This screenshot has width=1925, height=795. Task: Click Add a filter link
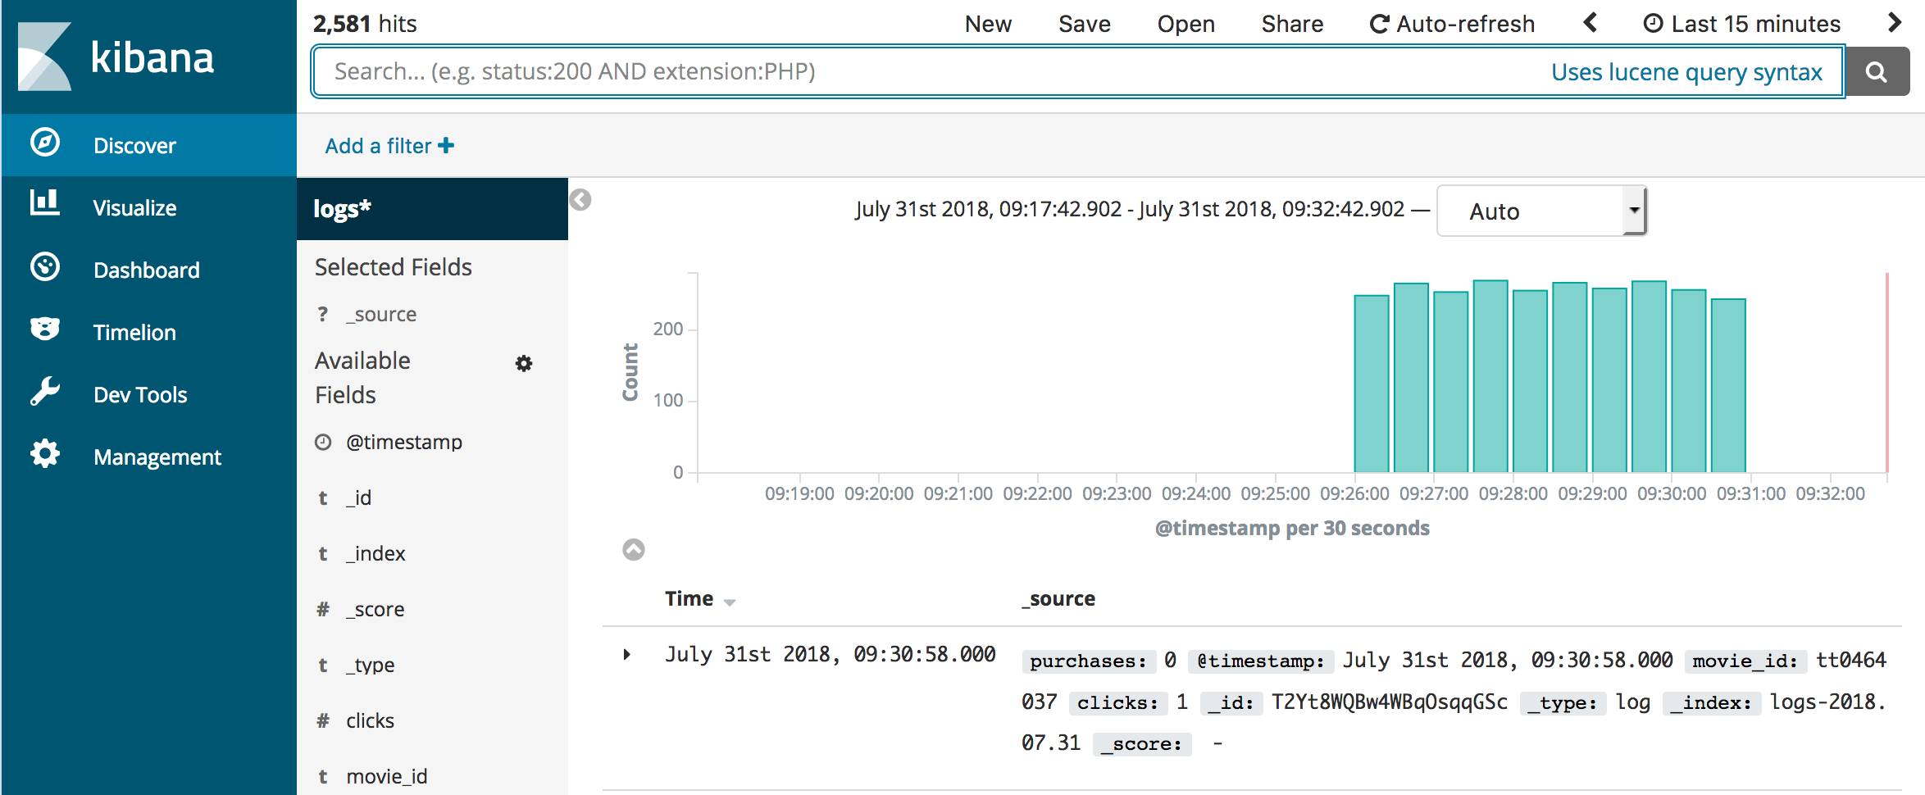[x=389, y=146]
